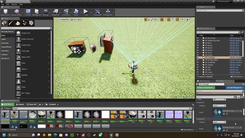Open Windows Start menu on the taskbar
The image size is (245, 138).
(x=4, y=135)
